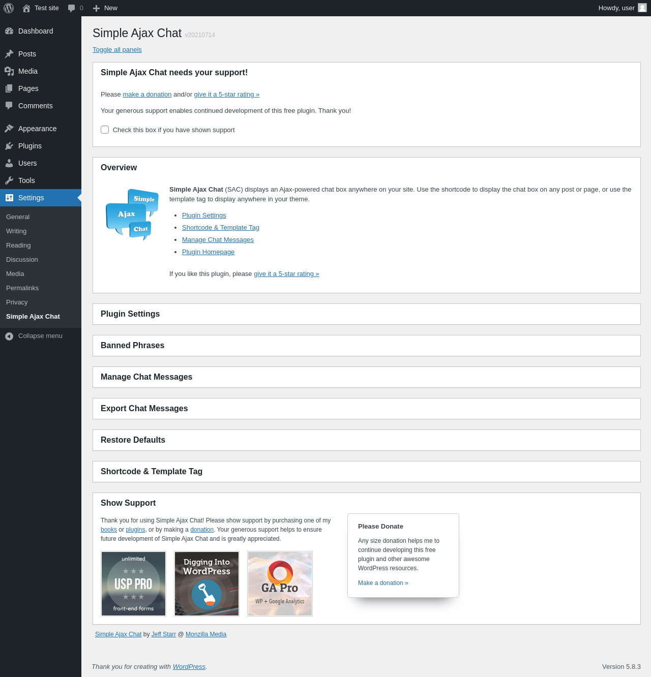Click the Toggle all panels link
Image resolution: width=651 pixels, height=677 pixels.
(x=117, y=50)
